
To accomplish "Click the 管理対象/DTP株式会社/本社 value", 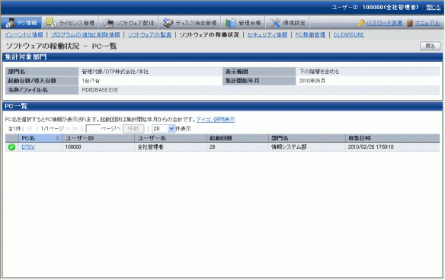I will click(115, 72).
